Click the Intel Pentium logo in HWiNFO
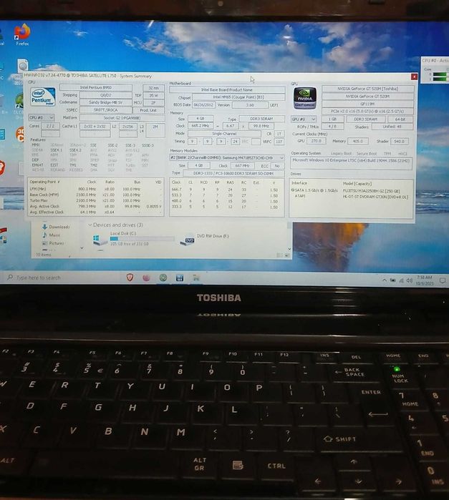Viewport: 449px width, 500px height. [43, 97]
